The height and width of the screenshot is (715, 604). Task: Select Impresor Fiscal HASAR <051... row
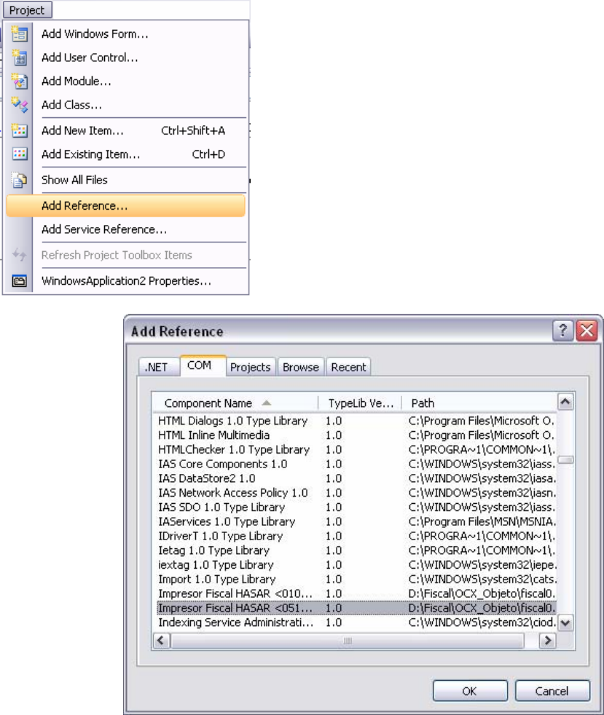[356, 608]
